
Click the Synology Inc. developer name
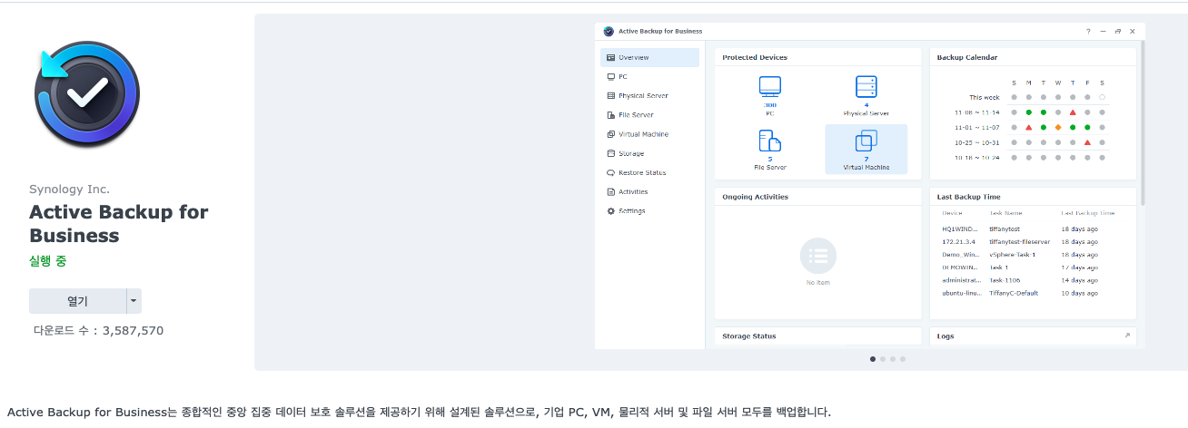(69, 190)
